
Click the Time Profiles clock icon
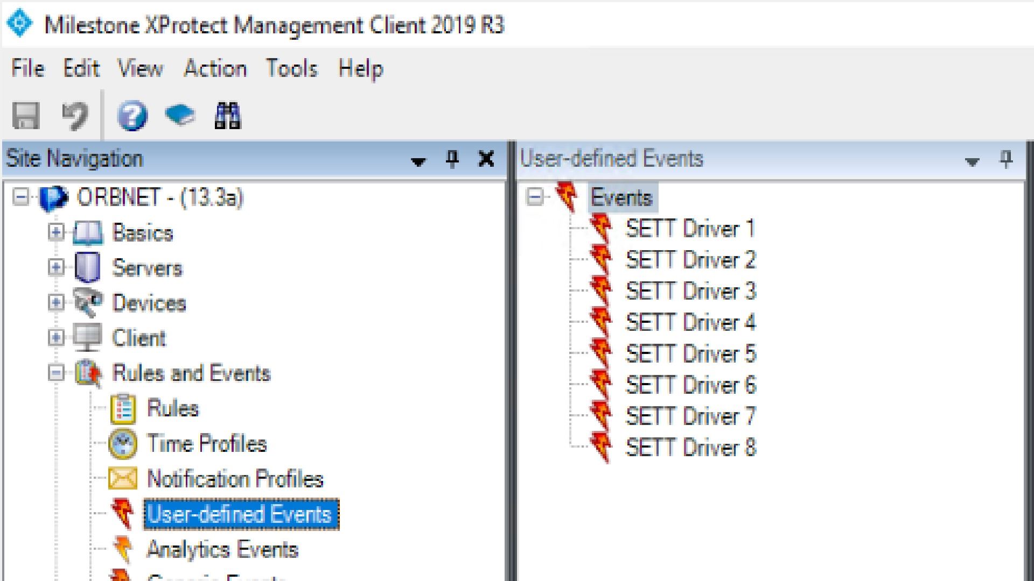(x=123, y=444)
